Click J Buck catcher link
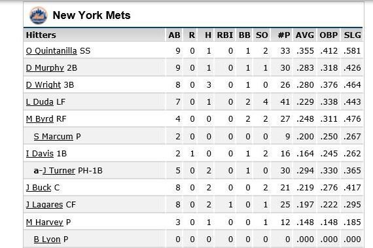The height and width of the screenshot is (248, 373). click(x=39, y=188)
